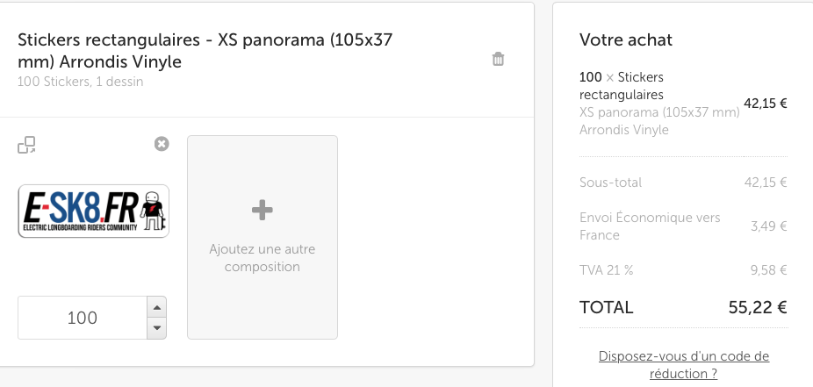Remove the E-SK8.FR composition with circled X

[162, 144]
